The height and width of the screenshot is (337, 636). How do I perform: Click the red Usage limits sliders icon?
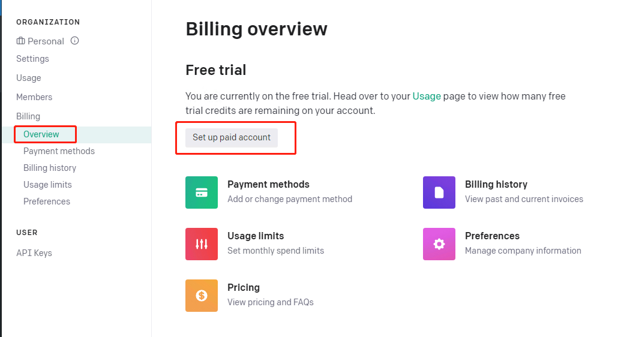[x=202, y=244]
